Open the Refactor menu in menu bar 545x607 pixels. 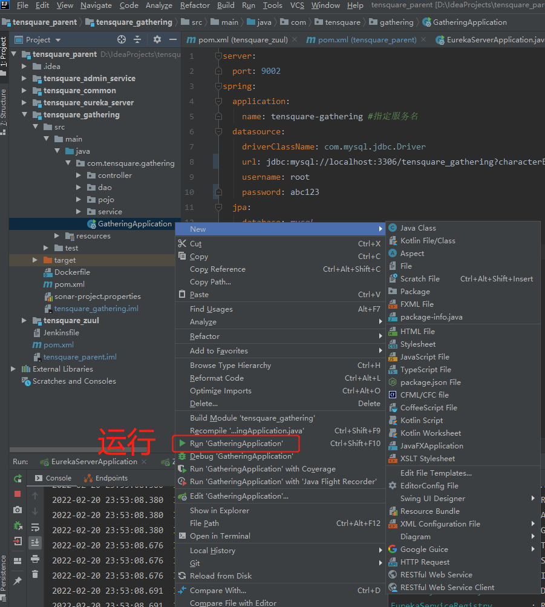[195, 5]
